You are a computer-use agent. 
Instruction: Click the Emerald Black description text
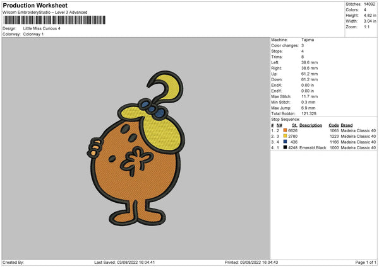tap(312, 147)
